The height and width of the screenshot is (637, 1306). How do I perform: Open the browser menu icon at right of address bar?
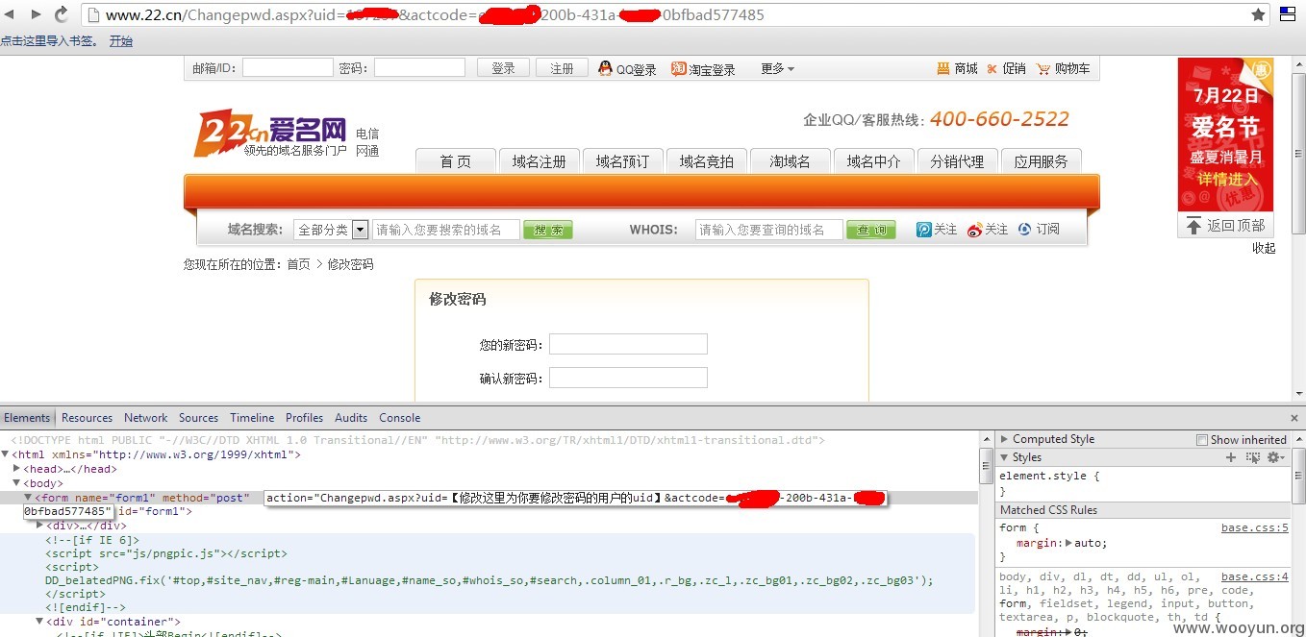[1289, 14]
